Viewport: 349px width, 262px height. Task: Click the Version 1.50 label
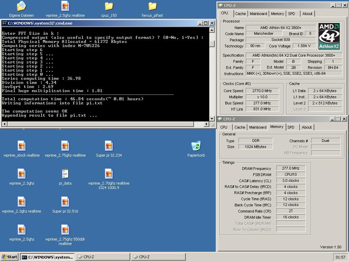[x=331, y=247]
